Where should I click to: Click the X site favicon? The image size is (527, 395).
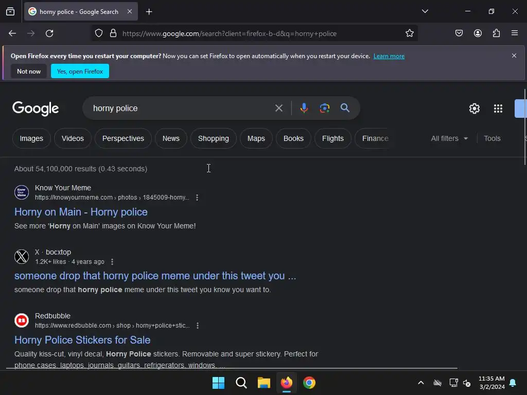[22, 257]
